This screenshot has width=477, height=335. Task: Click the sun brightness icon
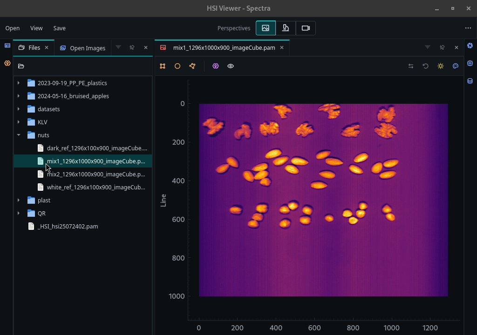(441, 66)
